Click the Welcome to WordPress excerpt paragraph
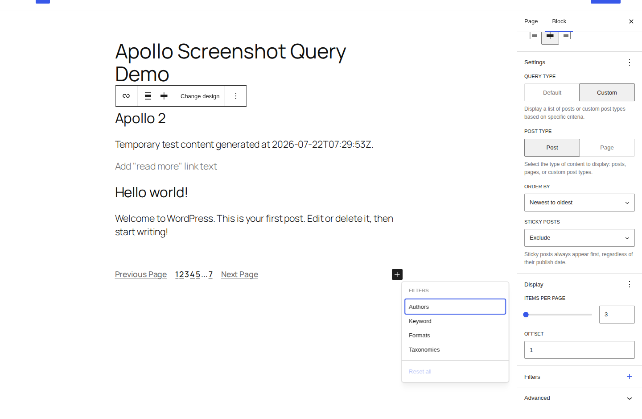Image resolution: width=642 pixels, height=419 pixels. [x=254, y=225]
